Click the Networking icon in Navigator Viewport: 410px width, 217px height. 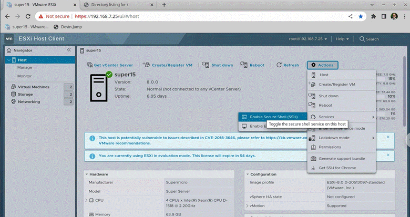click(x=13, y=101)
